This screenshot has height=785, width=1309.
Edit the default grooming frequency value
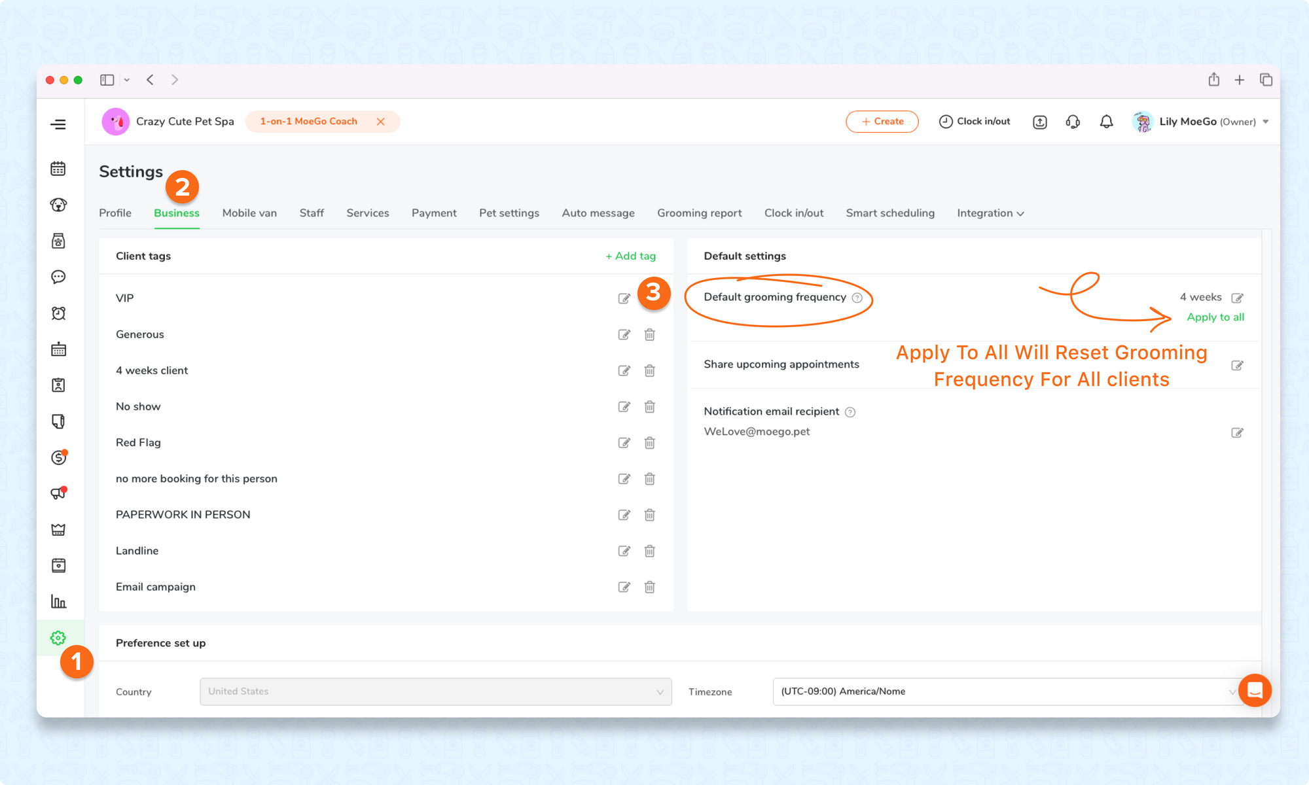click(1237, 298)
